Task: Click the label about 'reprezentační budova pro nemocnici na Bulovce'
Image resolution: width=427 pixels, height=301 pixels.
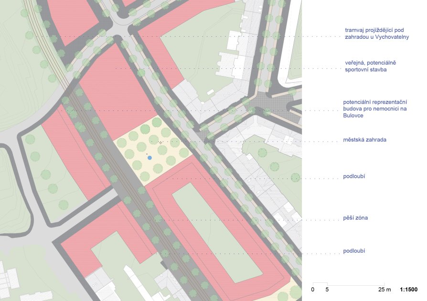Action: (x=375, y=108)
